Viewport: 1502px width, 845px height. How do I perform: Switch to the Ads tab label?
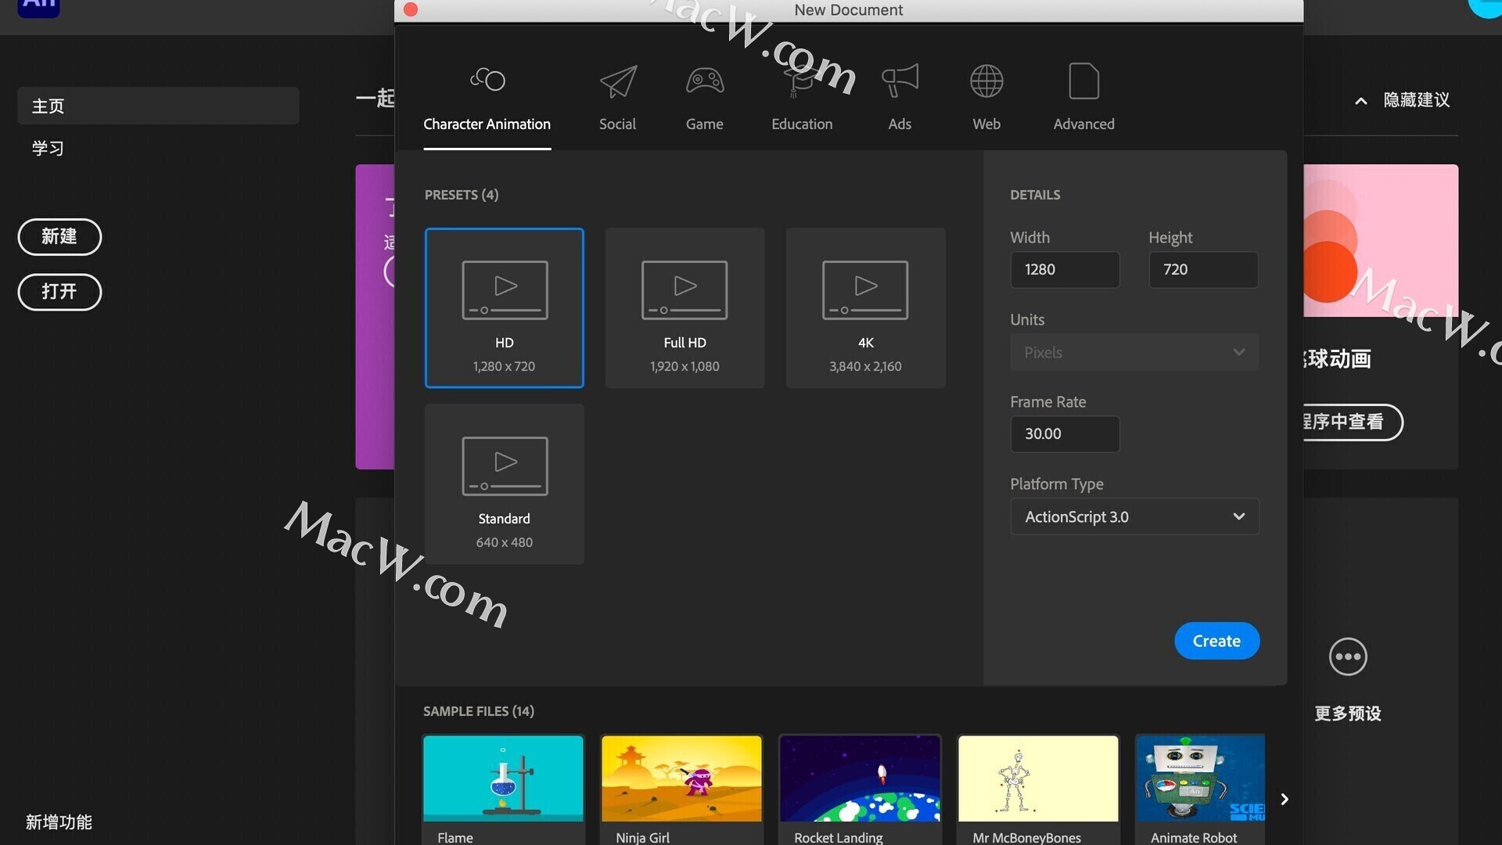(x=900, y=124)
